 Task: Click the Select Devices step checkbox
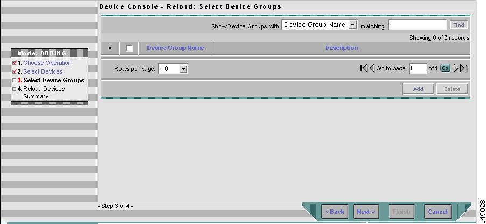[14, 72]
